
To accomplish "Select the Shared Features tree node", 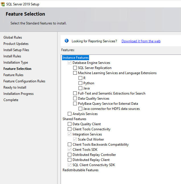I will click(74, 119).
